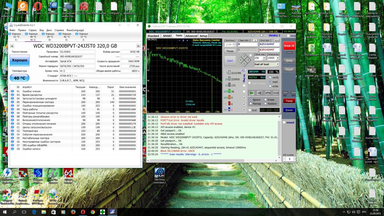Image resolution: width=384 pixels, height=216 pixels.
Task: Open Firefox from the taskbar
Action: pos(73,212)
